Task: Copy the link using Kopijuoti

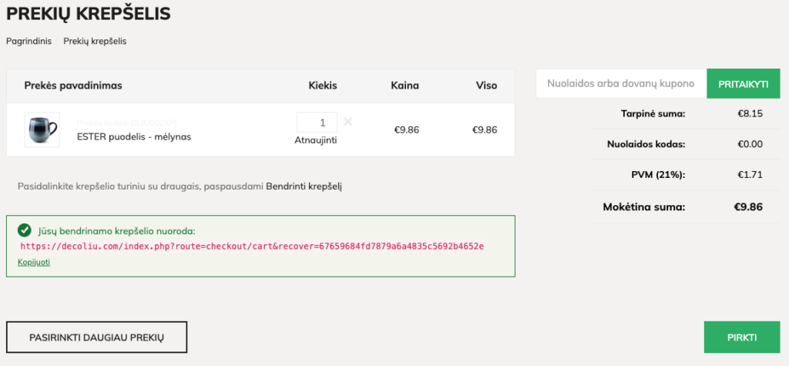Action: click(34, 262)
